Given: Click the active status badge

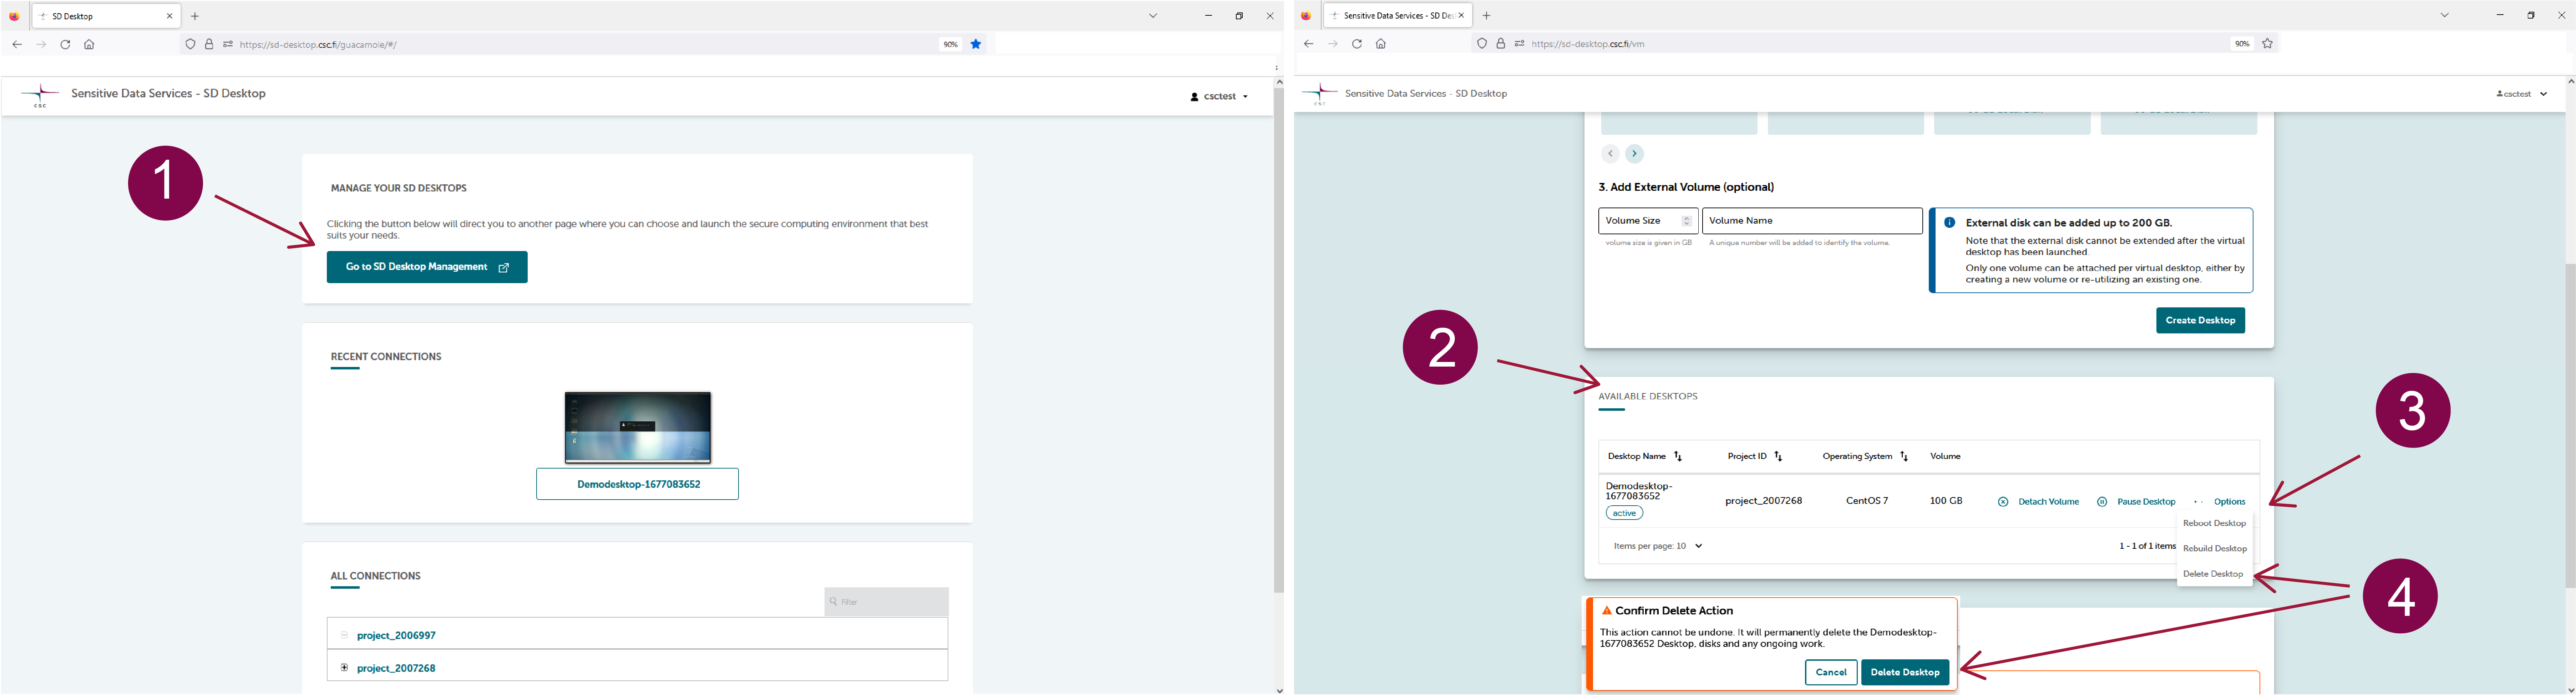Looking at the screenshot, I should click(x=1624, y=513).
